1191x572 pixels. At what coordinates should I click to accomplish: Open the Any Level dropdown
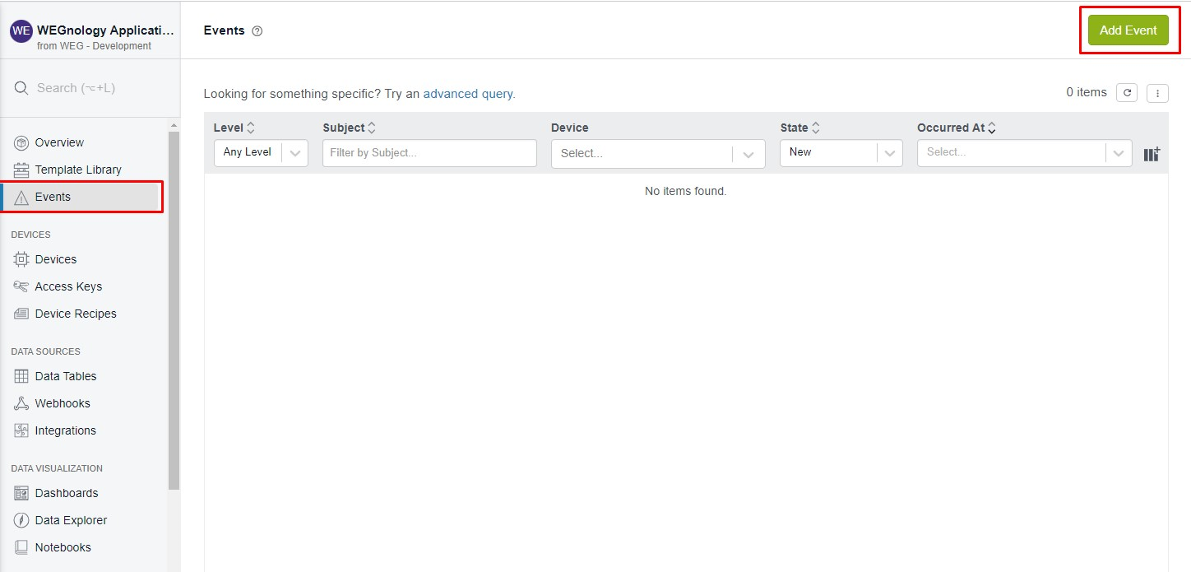coord(261,152)
